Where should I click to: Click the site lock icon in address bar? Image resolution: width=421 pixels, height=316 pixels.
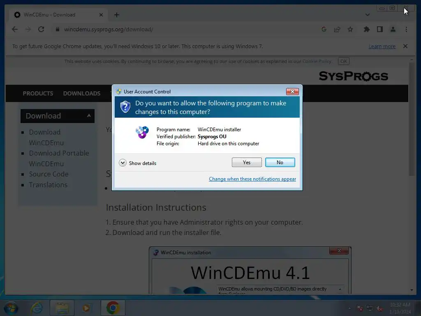57,29
